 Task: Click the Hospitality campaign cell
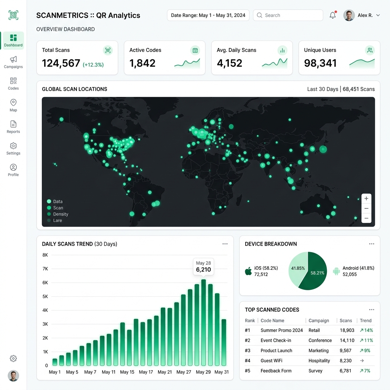point(319,361)
